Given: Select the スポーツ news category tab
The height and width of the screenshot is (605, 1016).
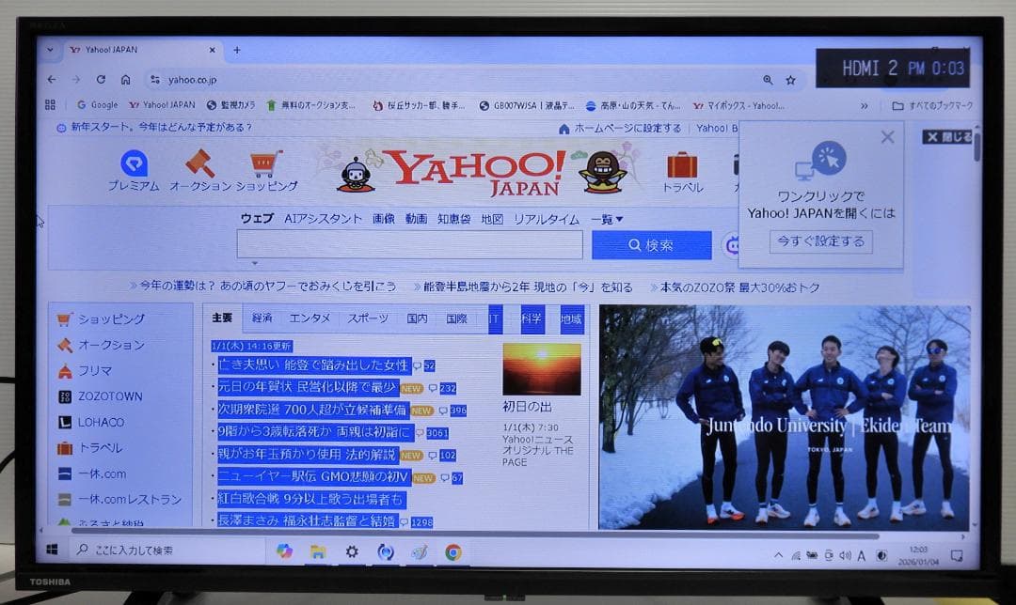Looking at the screenshot, I should (x=368, y=318).
